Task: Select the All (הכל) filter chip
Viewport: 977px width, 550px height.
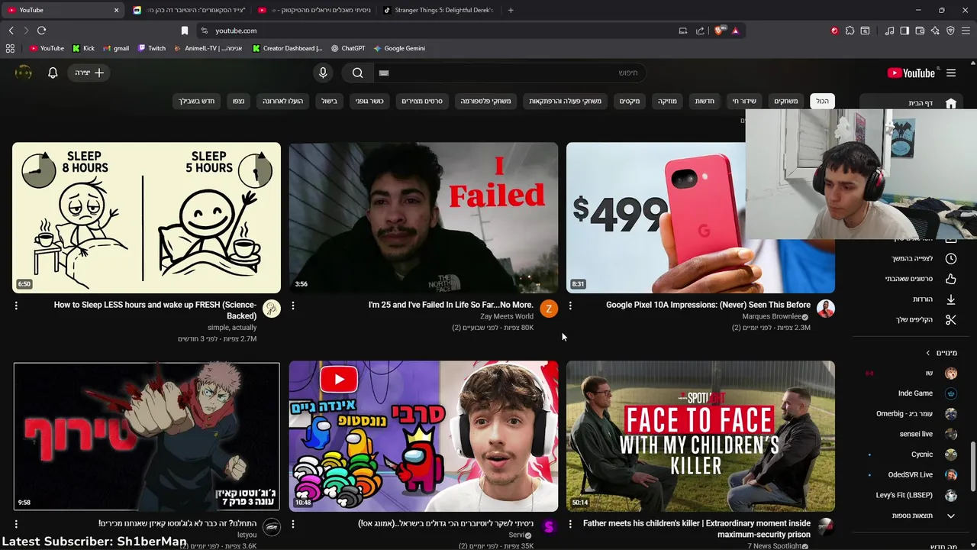Action: point(822,101)
